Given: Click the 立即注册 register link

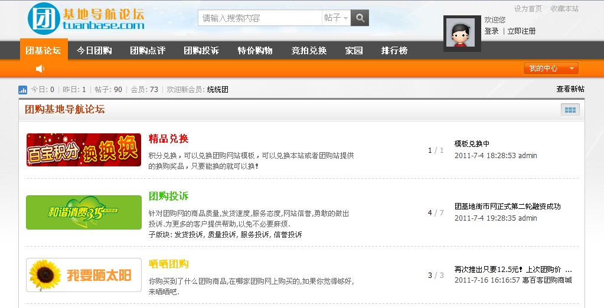Looking at the screenshot, I should click(x=521, y=31).
